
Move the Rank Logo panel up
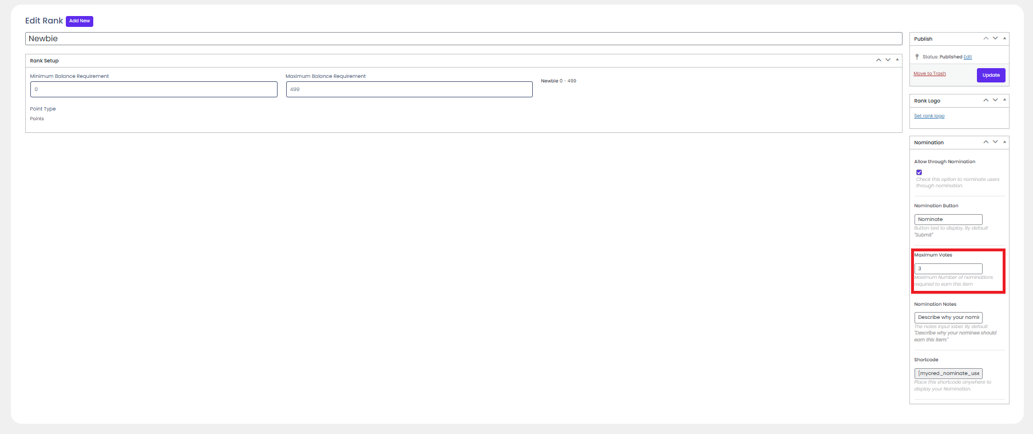(985, 100)
